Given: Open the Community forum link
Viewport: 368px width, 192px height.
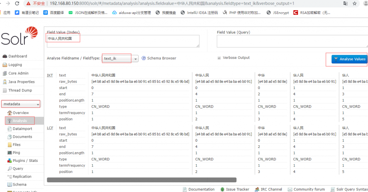Looking at the screenshot, I should (309, 189).
